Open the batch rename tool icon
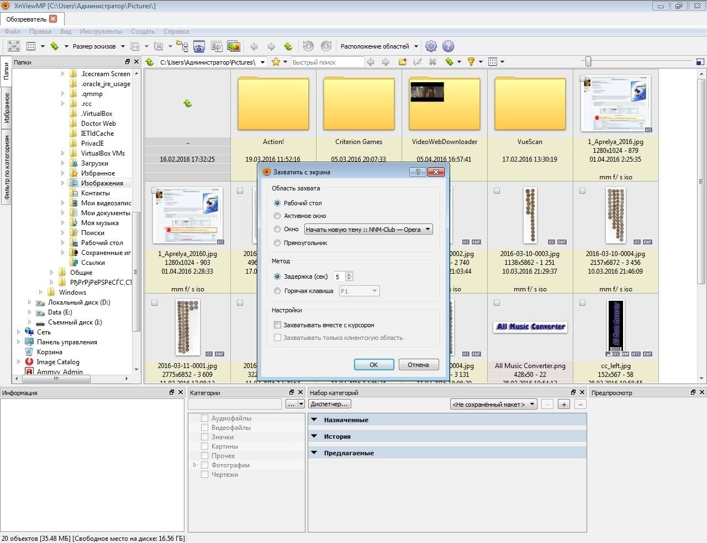The width and height of the screenshot is (707, 543). point(135,46)
